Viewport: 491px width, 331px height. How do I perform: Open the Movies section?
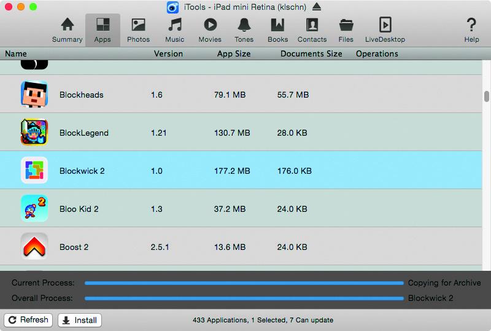[x=210, y=31]
